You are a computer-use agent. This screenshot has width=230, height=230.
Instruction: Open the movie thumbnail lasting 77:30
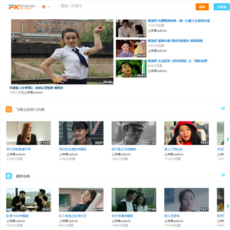click(x=134, y=200)
